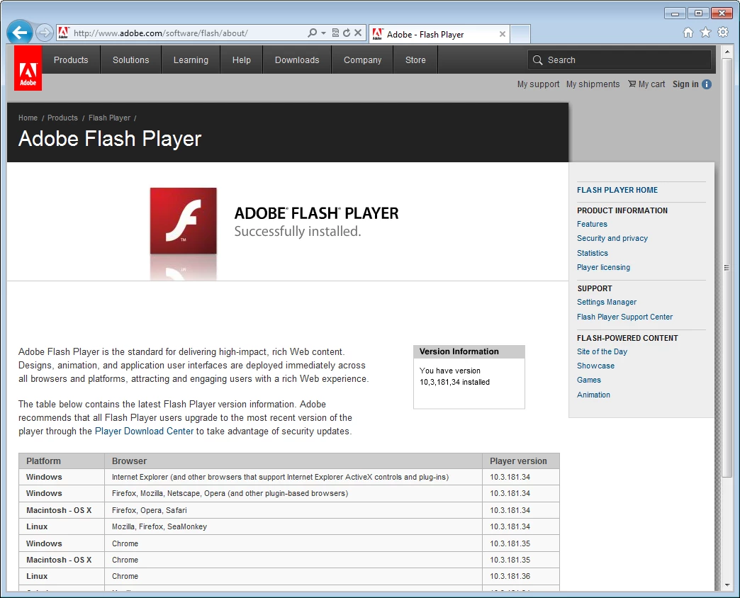Close the Adobe - Flash Player tab
Image resolution: width=740 pixels, height=598 pixels.
502,34
